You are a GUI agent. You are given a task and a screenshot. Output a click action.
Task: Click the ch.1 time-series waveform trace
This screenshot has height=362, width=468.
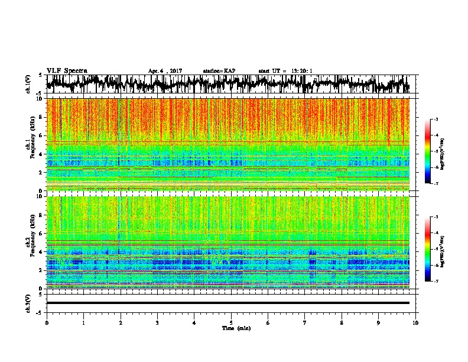227,84
